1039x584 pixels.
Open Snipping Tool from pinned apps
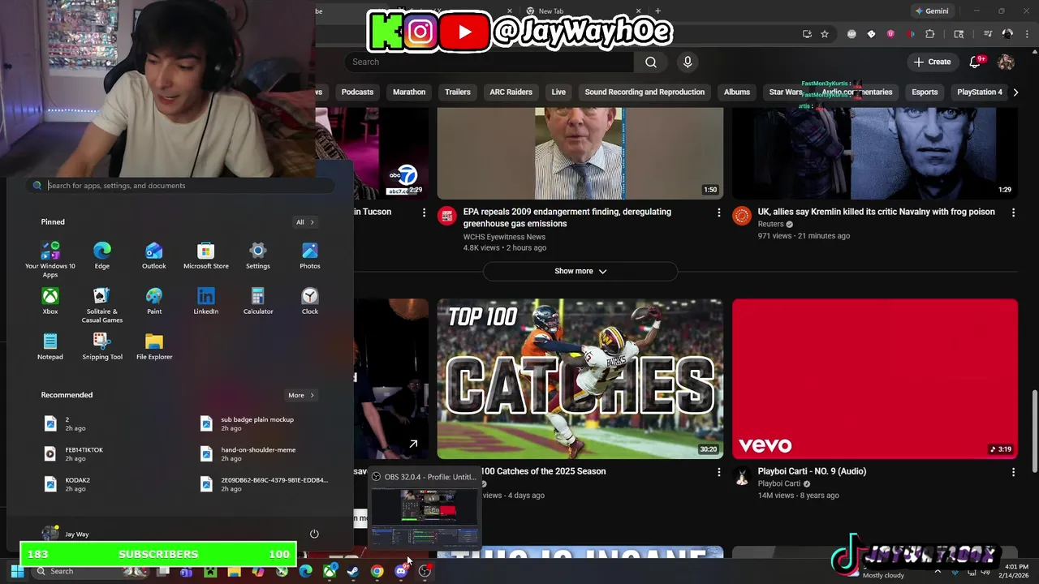(x=102, y=346)
